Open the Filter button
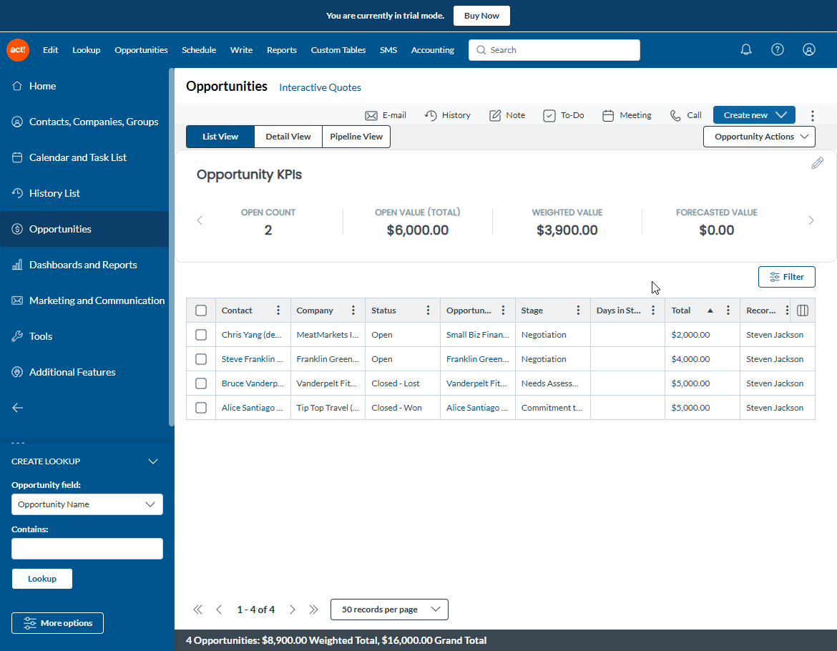 pyautogui.click(x=786, y=277)
